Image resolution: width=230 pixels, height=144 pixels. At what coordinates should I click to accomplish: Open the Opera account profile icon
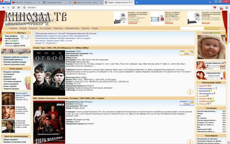(x=227, y=8)
